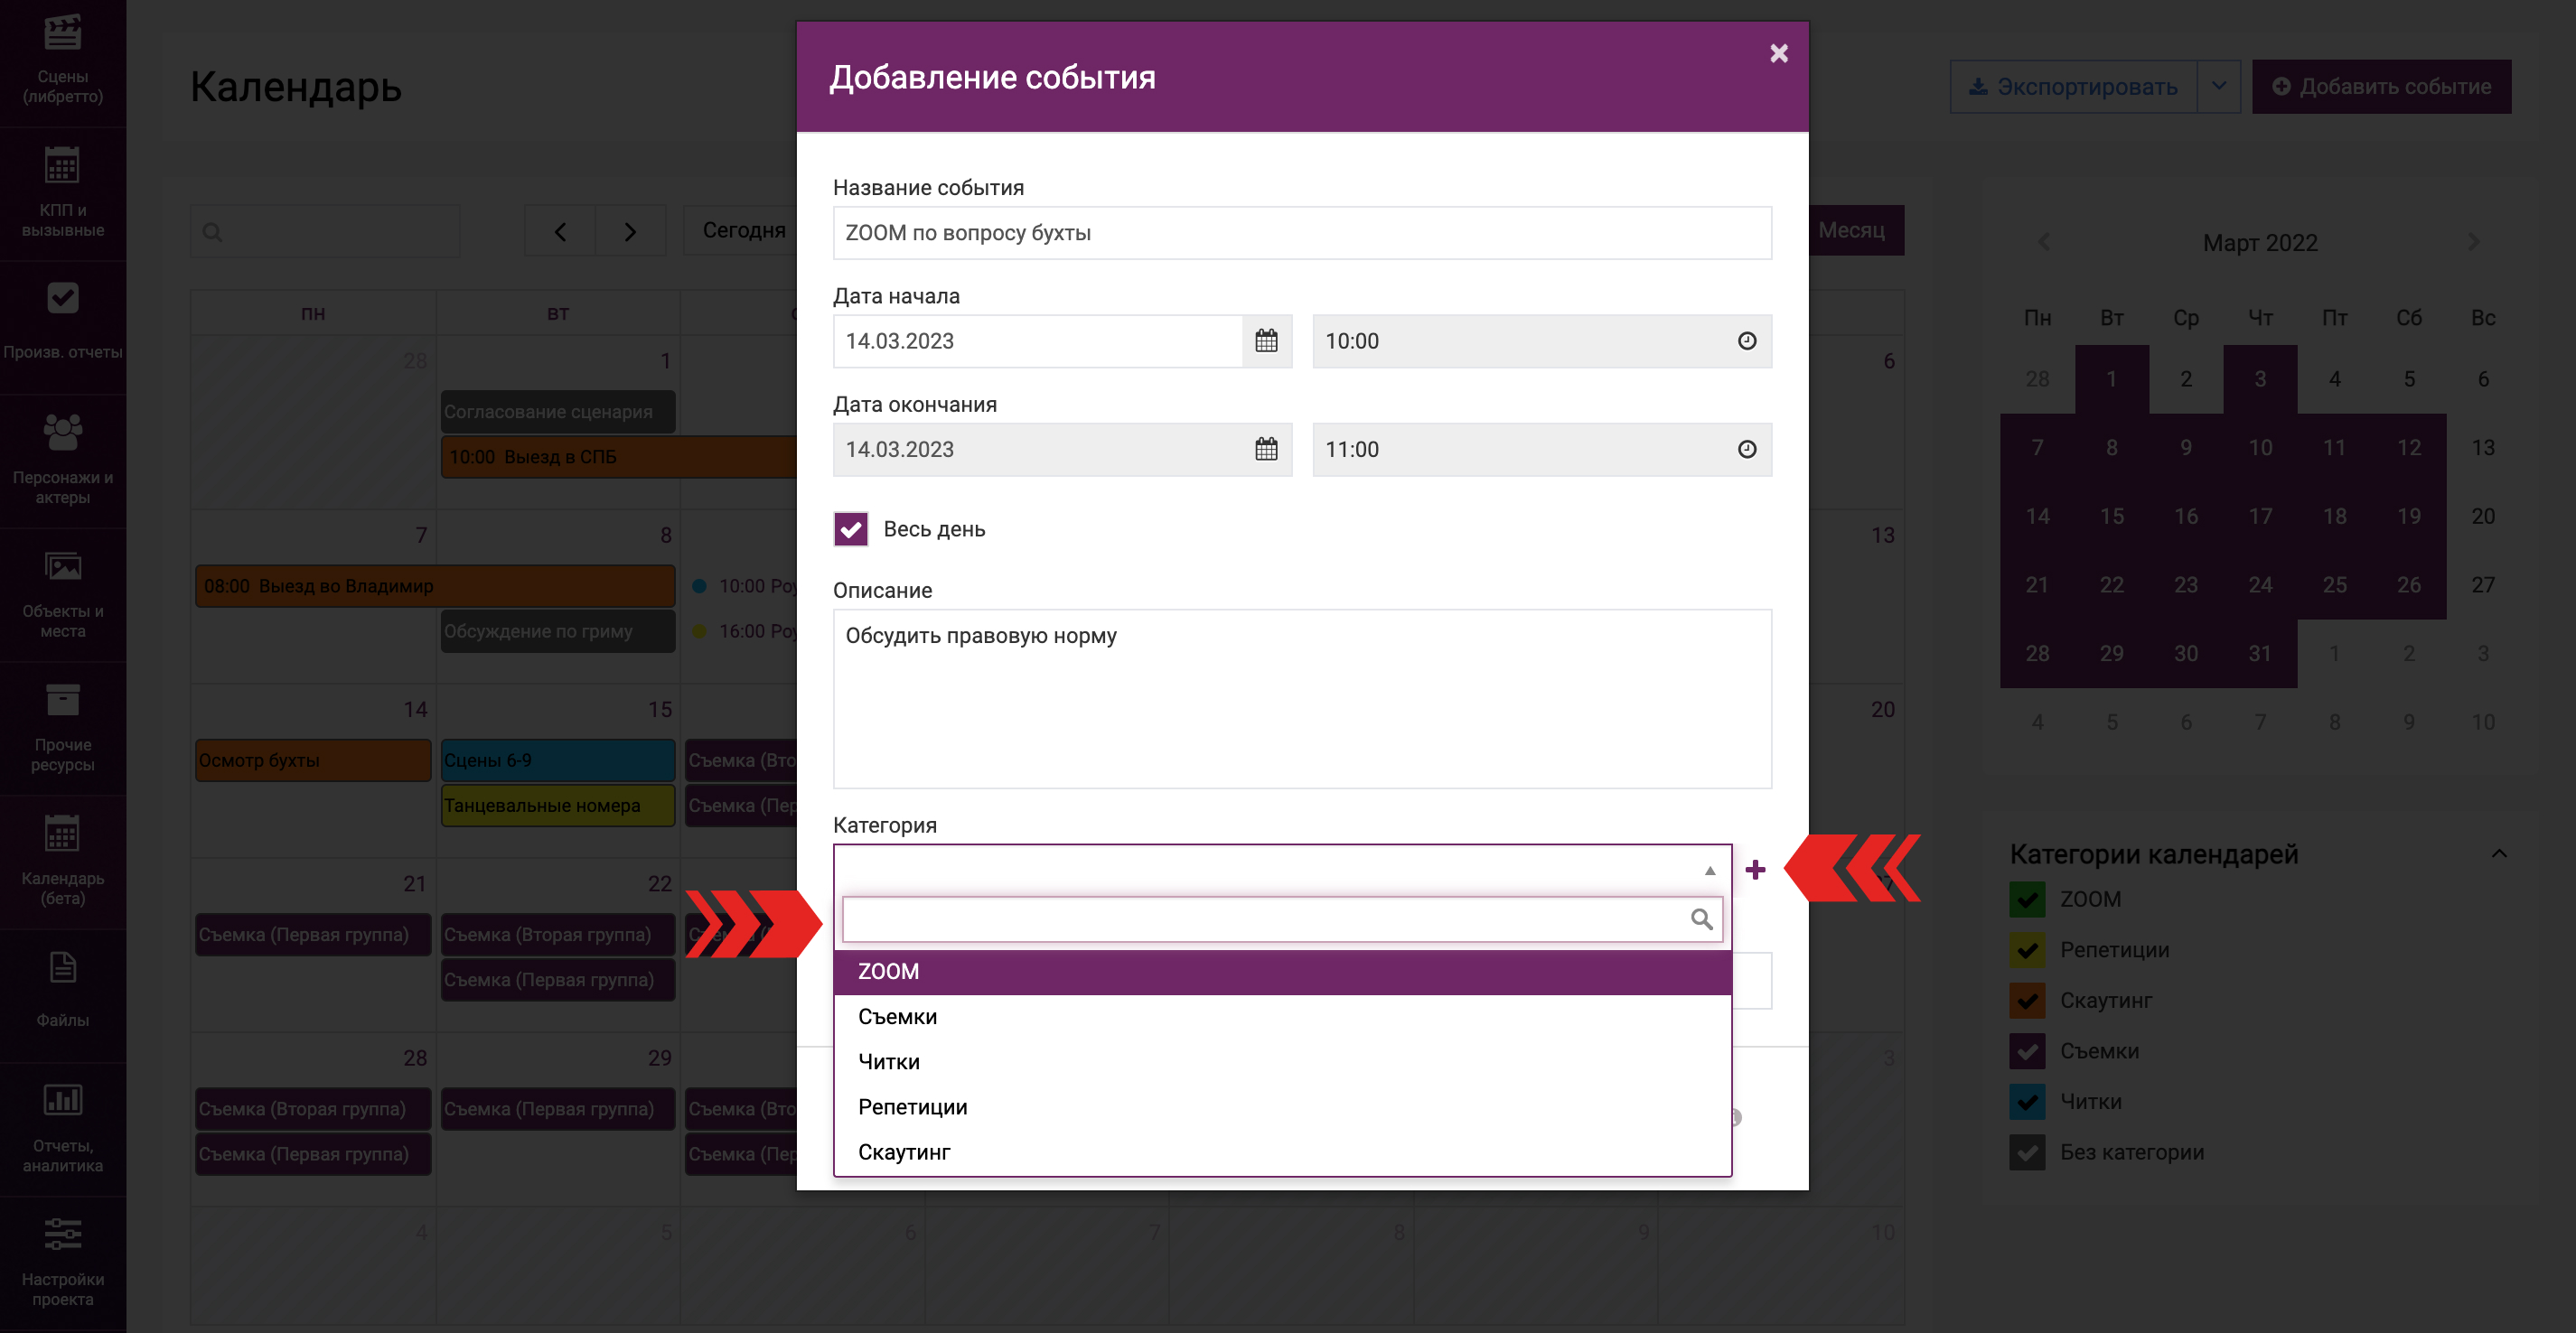Go to next month in calendar grid
The width and height of the screenshot is (2576, 1333).
click(x=630, y=232)
